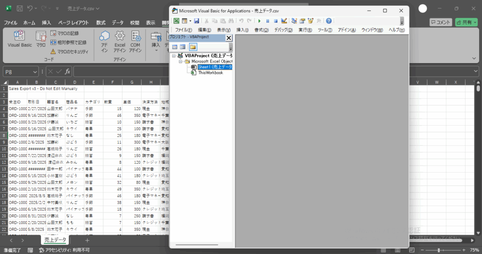Open the 挿入(I) menu in VBA editor
Image resolution: width=482 pixels, height=254 pixels.
(x=242, y=30)
